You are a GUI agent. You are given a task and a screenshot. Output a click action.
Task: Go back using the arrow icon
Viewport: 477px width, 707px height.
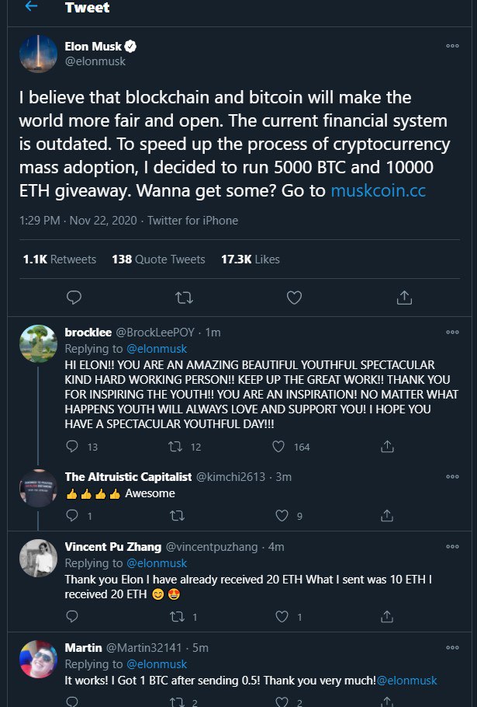31,6
